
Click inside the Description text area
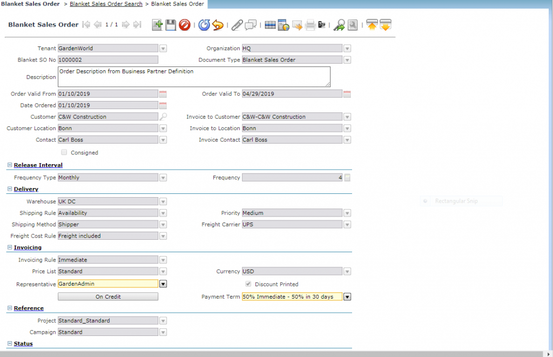(194, 77)
